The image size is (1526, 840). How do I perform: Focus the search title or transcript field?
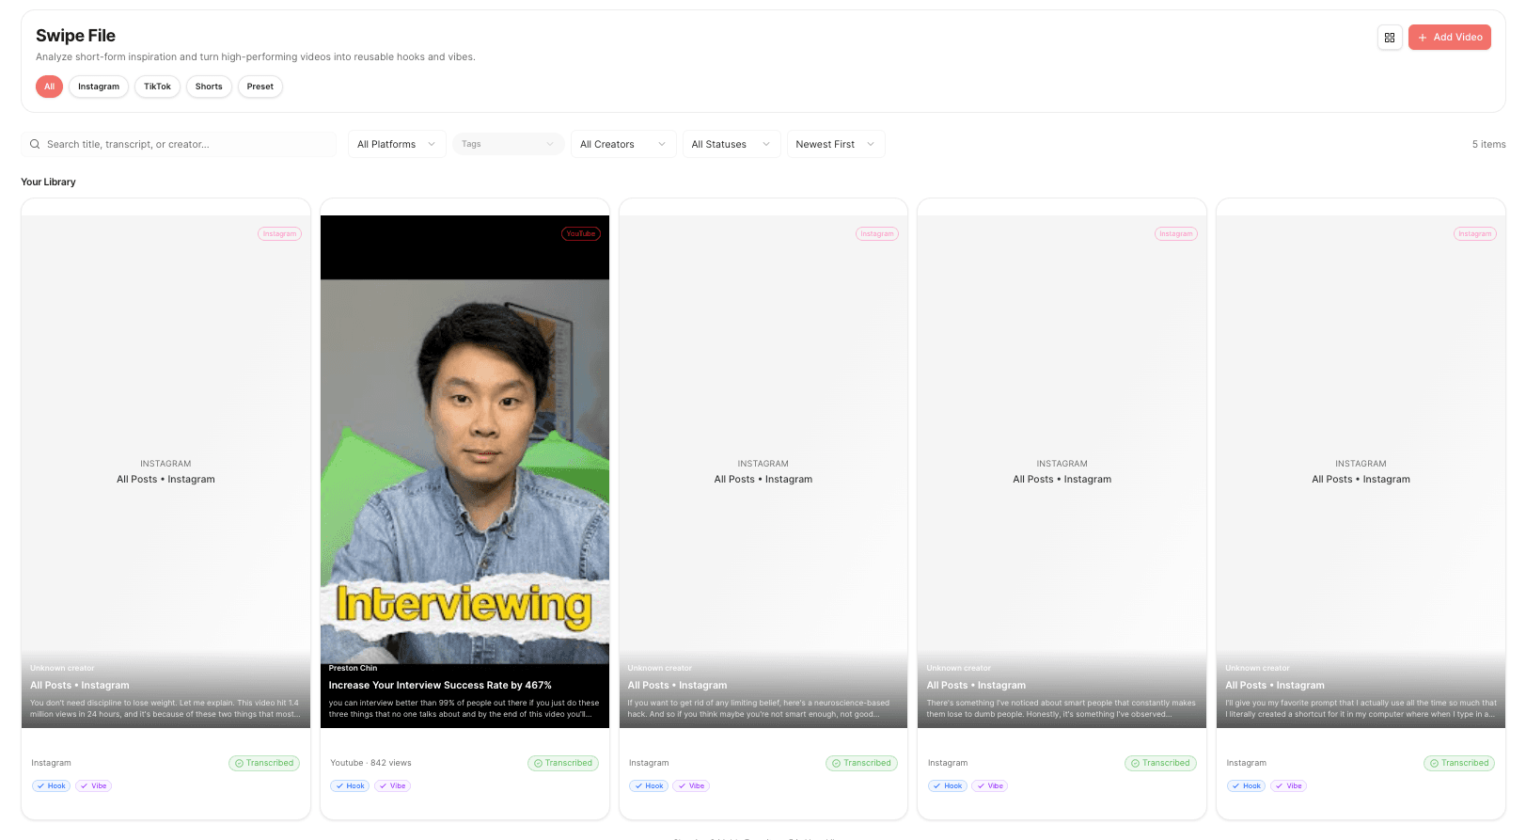[179, 144]
